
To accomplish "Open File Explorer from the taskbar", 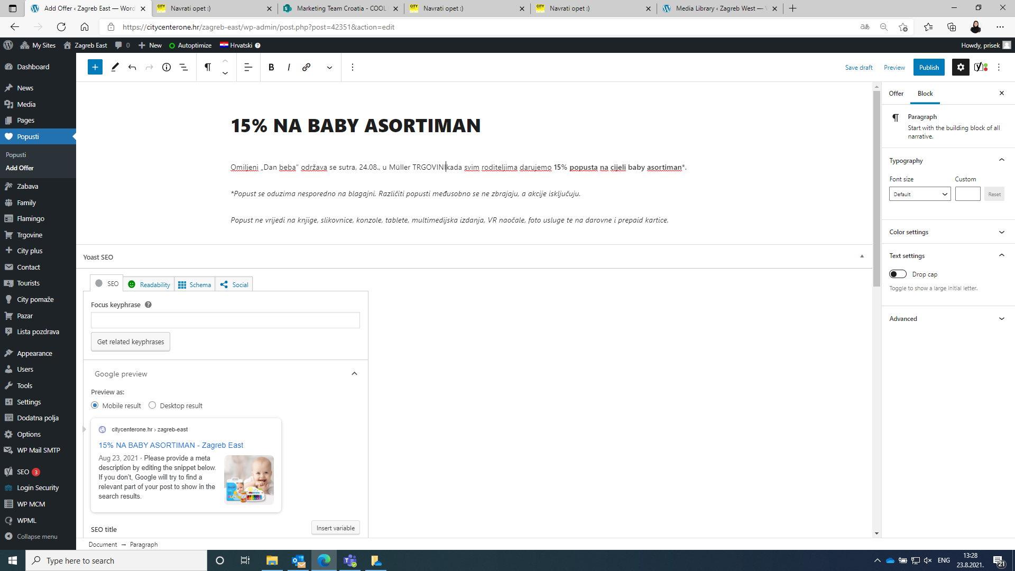I will 272,560.
